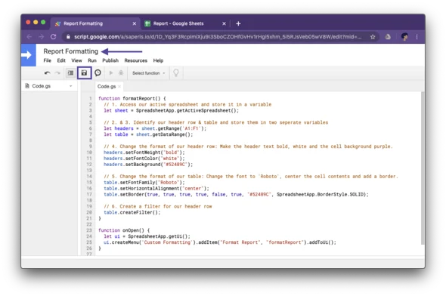Screen dimensions: 446x296
Task: Open the File menu
Action: click(x=47, y=60)
